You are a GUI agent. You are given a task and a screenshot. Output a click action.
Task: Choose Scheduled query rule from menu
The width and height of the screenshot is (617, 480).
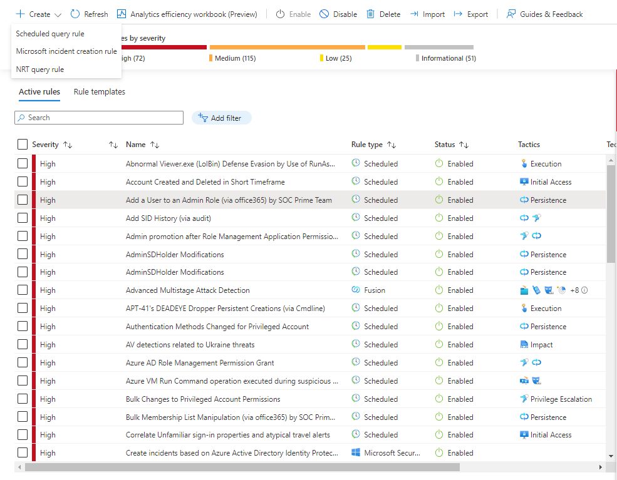(x=50, y=34)
